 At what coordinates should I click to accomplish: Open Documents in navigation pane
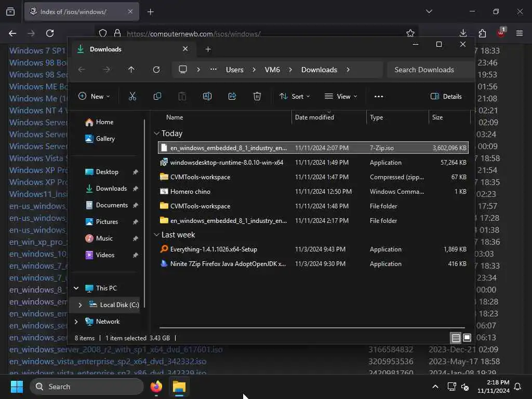(107, 205)
